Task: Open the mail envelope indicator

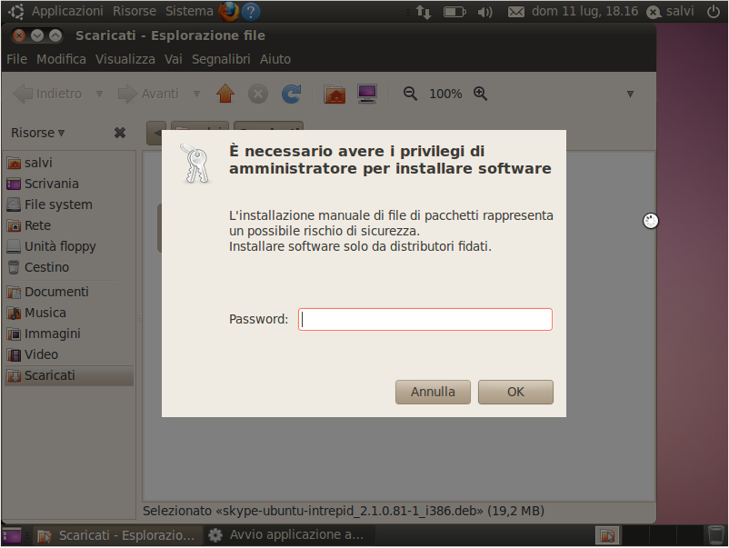Action: tap(515, 12)
